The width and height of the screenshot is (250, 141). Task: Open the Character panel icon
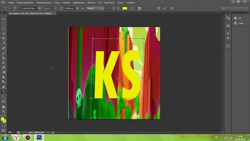228,33
